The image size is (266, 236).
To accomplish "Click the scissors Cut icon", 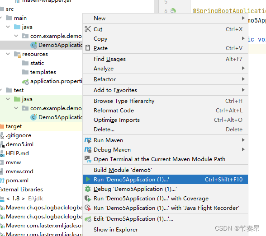I will tap(88, 29).
